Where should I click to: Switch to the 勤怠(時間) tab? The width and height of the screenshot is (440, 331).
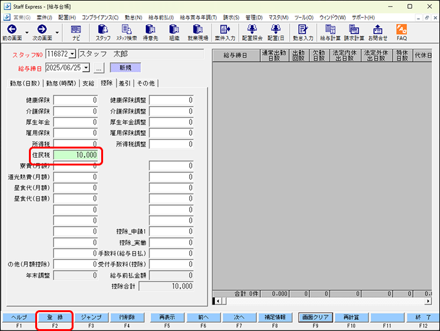(x=61, y=83)
